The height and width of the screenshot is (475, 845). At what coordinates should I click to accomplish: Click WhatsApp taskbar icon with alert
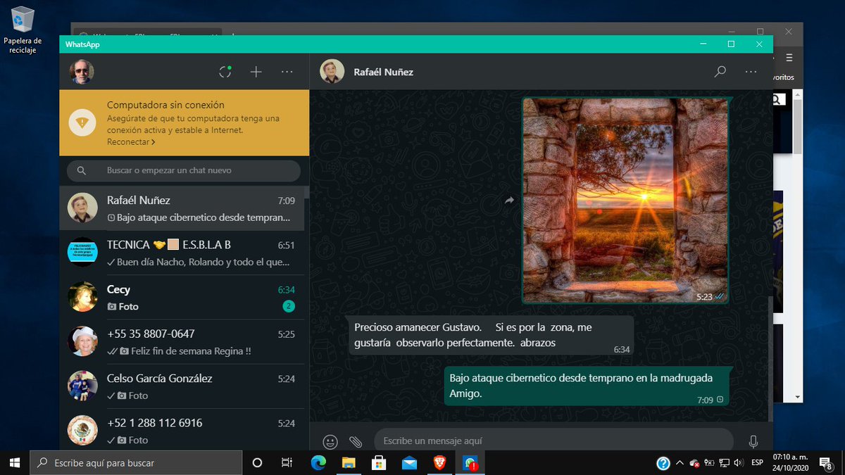coord(470,462)
